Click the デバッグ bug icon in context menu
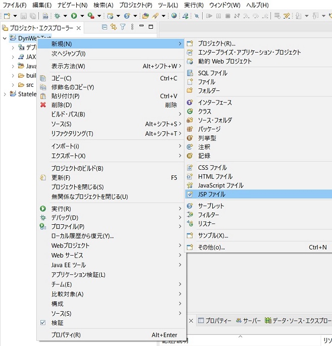This screenshot has width=332, height=346. [x=43, y=218]
